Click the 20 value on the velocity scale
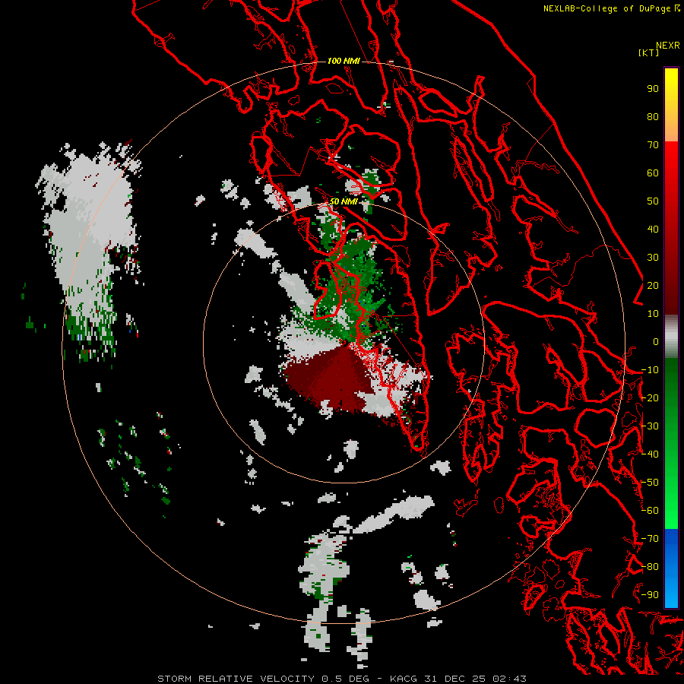The height and width of the screenshot is (684, 684). click(653, 285)
